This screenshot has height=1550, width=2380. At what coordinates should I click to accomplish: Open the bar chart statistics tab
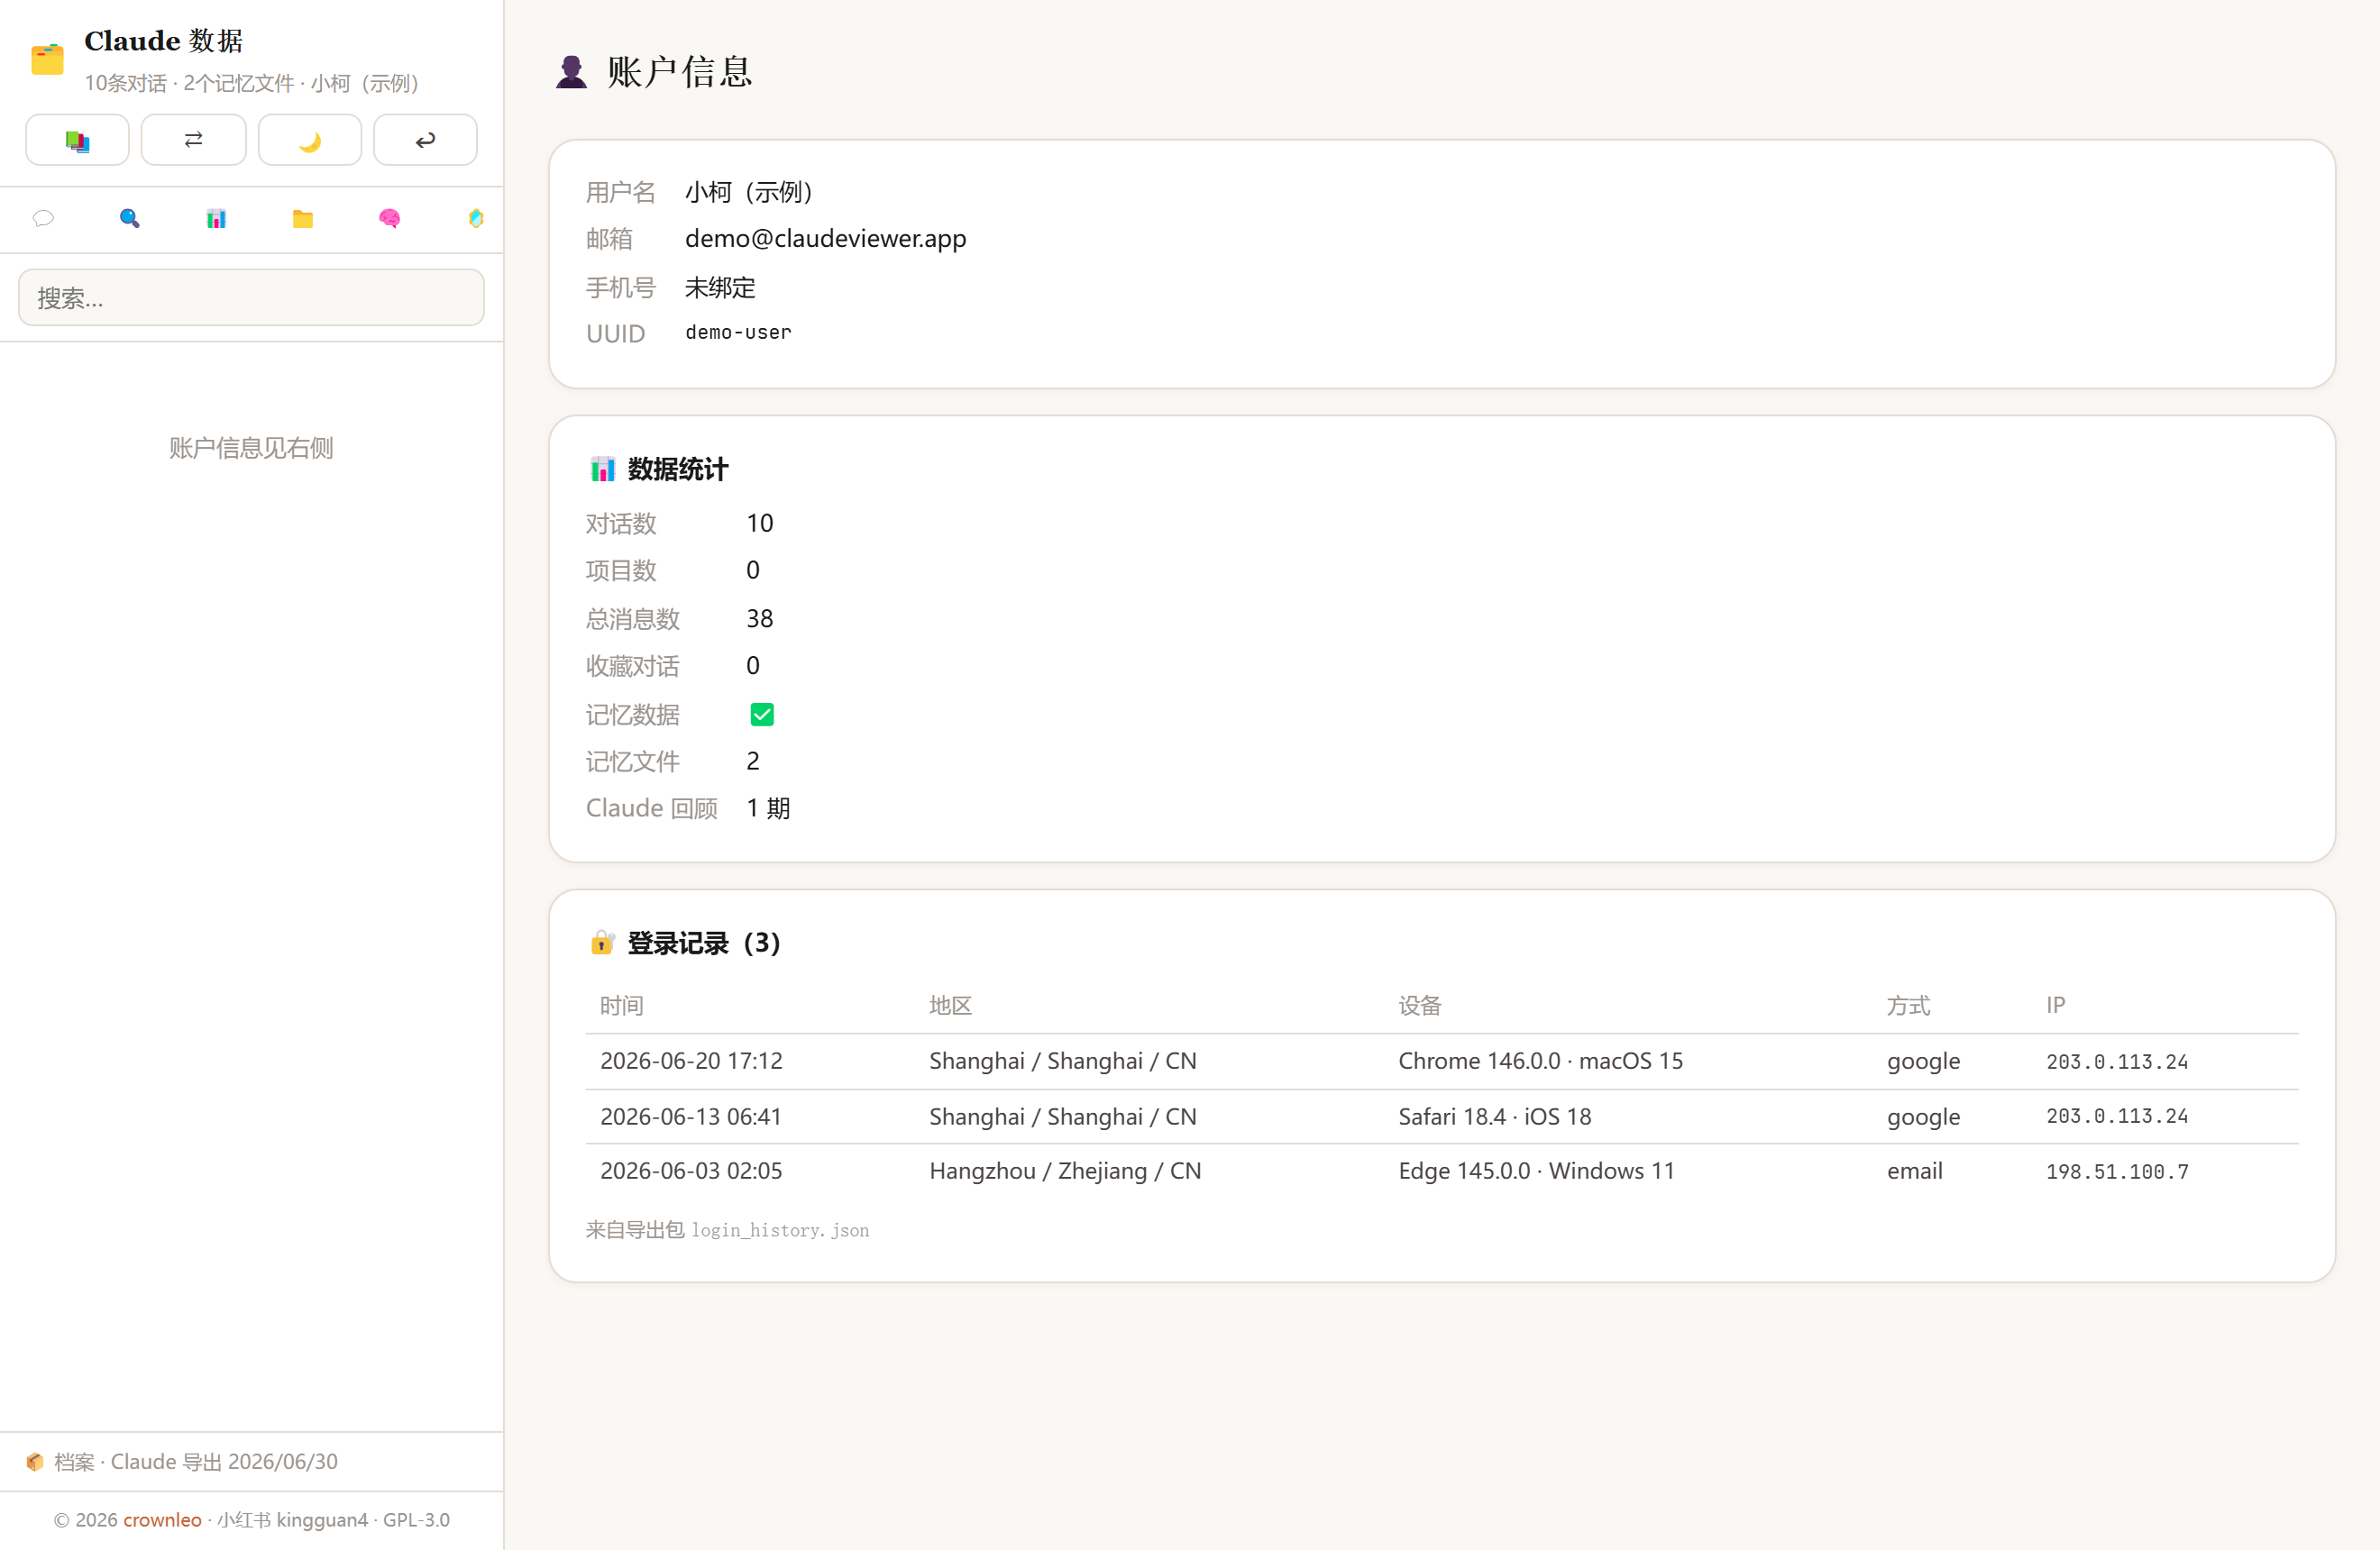[x=216, y=218]
